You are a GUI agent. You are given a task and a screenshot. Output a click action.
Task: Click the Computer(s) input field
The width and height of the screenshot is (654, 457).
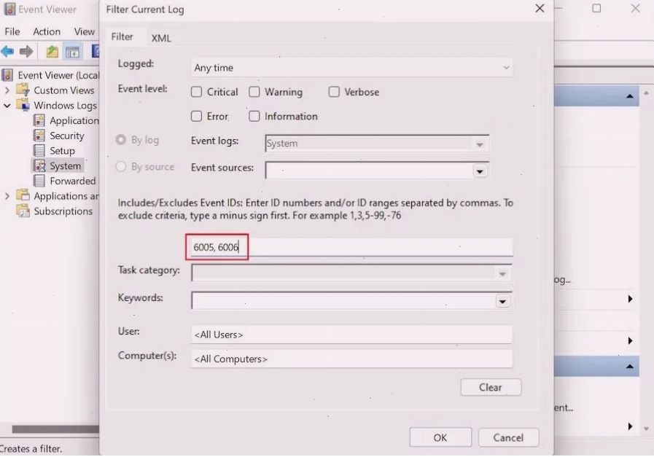pos(351,359)
